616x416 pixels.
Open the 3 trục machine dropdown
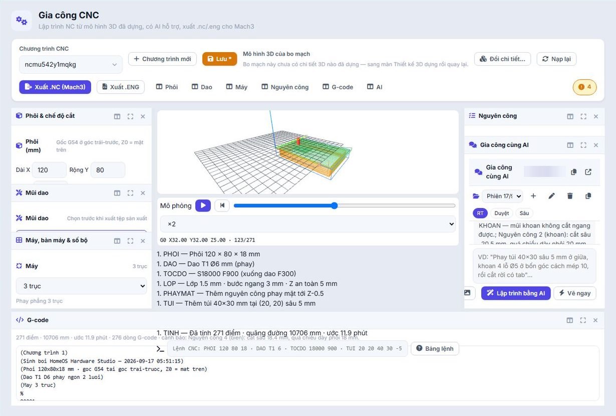tap(82, 286)
